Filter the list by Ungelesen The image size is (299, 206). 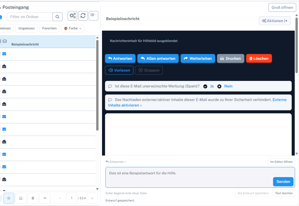pos(26,28)
